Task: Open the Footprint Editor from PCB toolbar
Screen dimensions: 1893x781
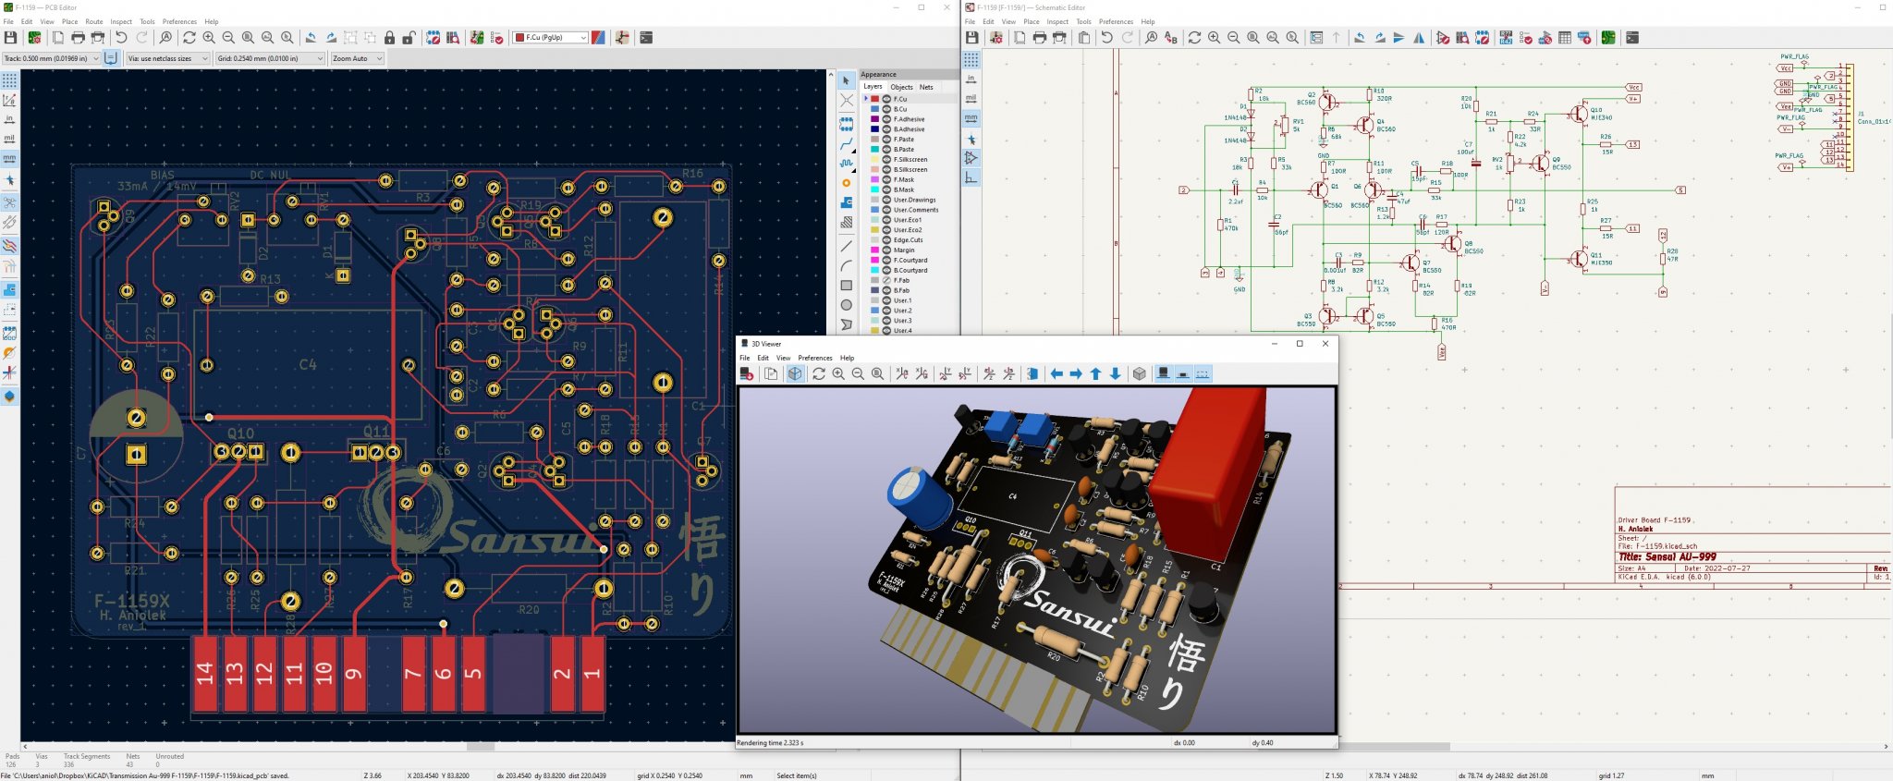Action: click(x=433, y=38)
